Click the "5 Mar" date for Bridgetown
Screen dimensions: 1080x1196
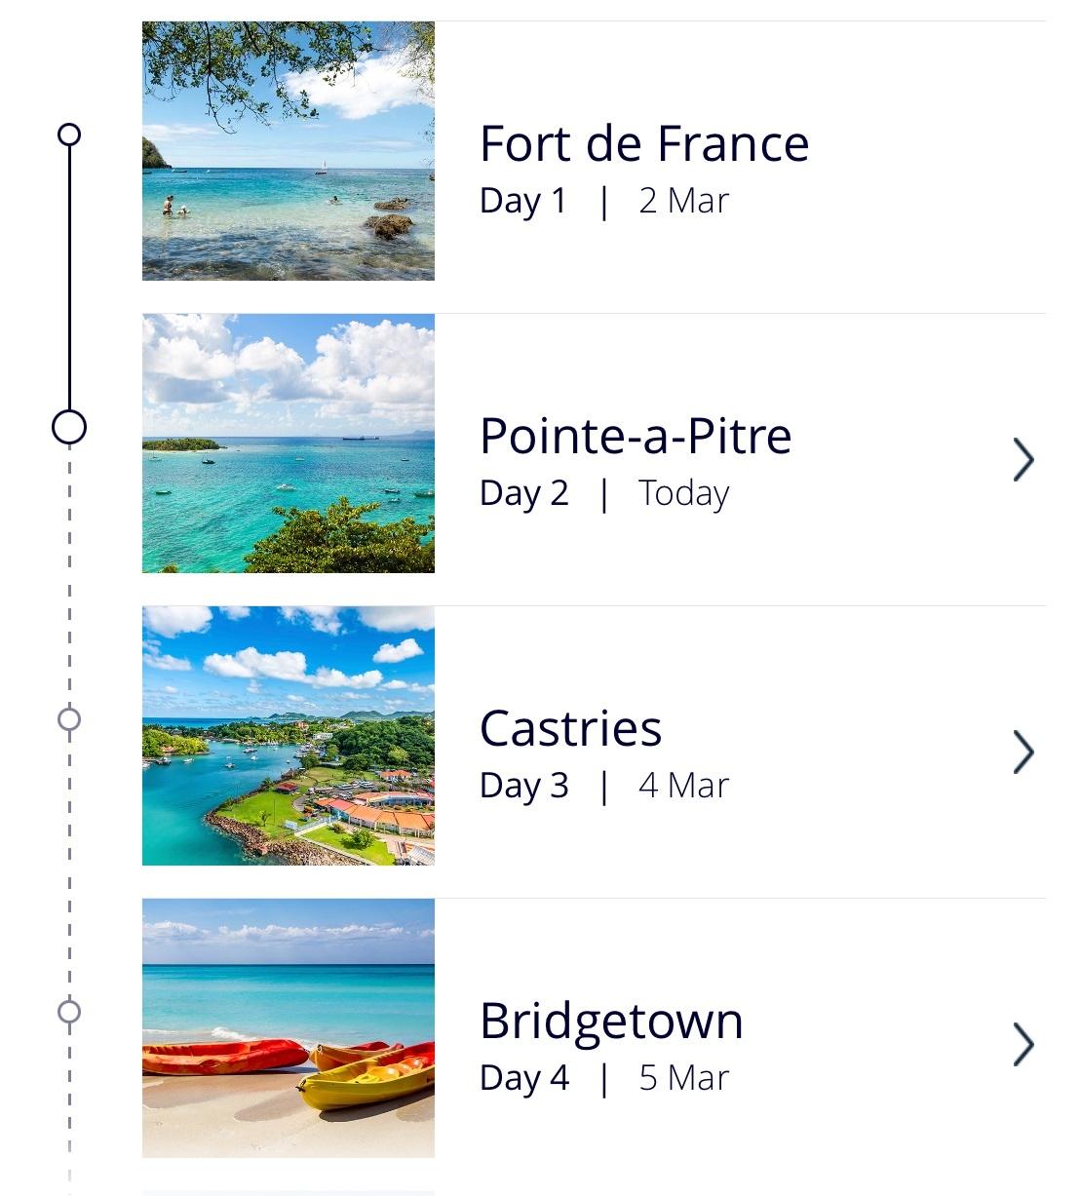(683, 1078)
